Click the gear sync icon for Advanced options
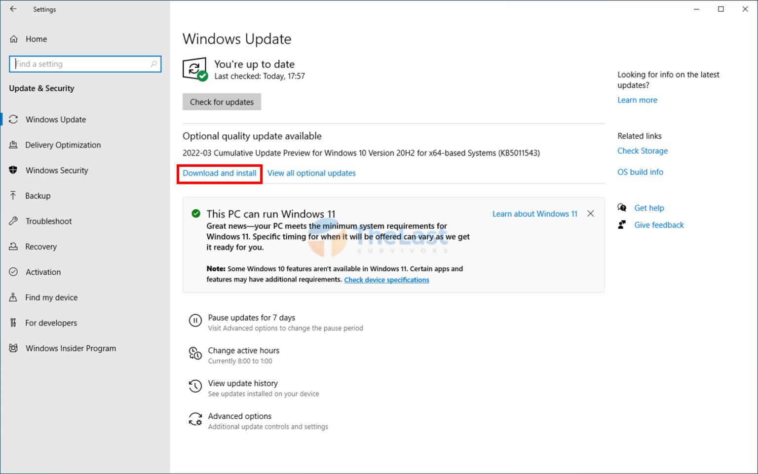Image resolution: width=758 pixels, height=474 pixels. [x=195, y=419]
